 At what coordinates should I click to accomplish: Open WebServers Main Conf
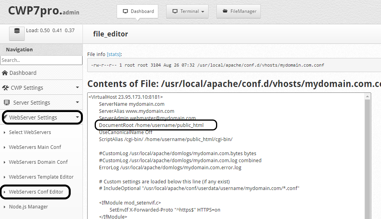click(x=35, y=147)
